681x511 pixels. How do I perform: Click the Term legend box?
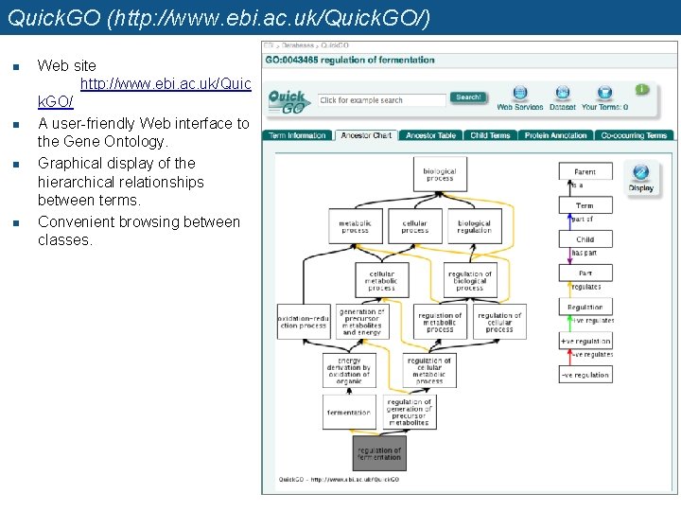pos(585,205)
